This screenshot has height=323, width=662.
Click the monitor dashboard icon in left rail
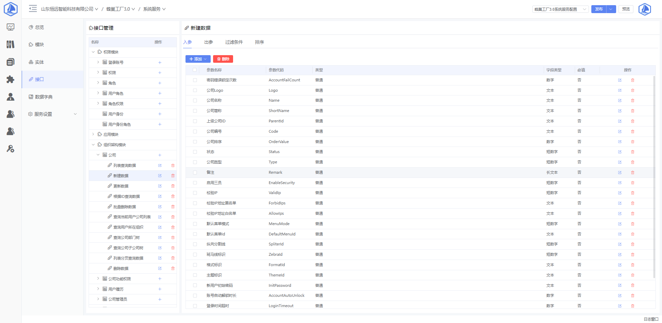click(x=10, y=27)
